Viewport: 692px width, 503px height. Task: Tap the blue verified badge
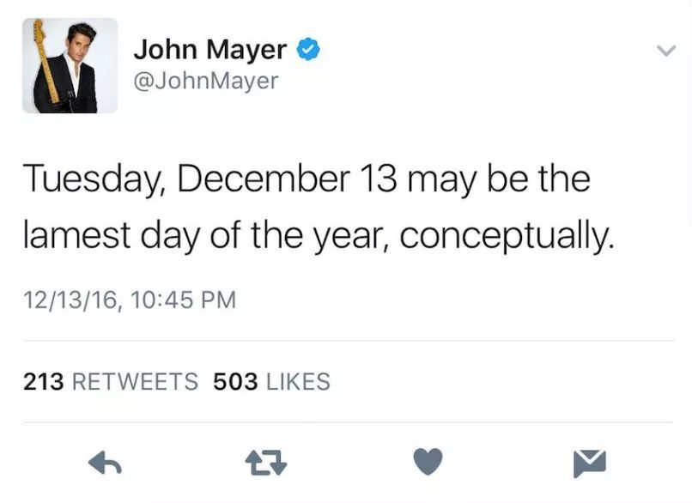[308, 49]
